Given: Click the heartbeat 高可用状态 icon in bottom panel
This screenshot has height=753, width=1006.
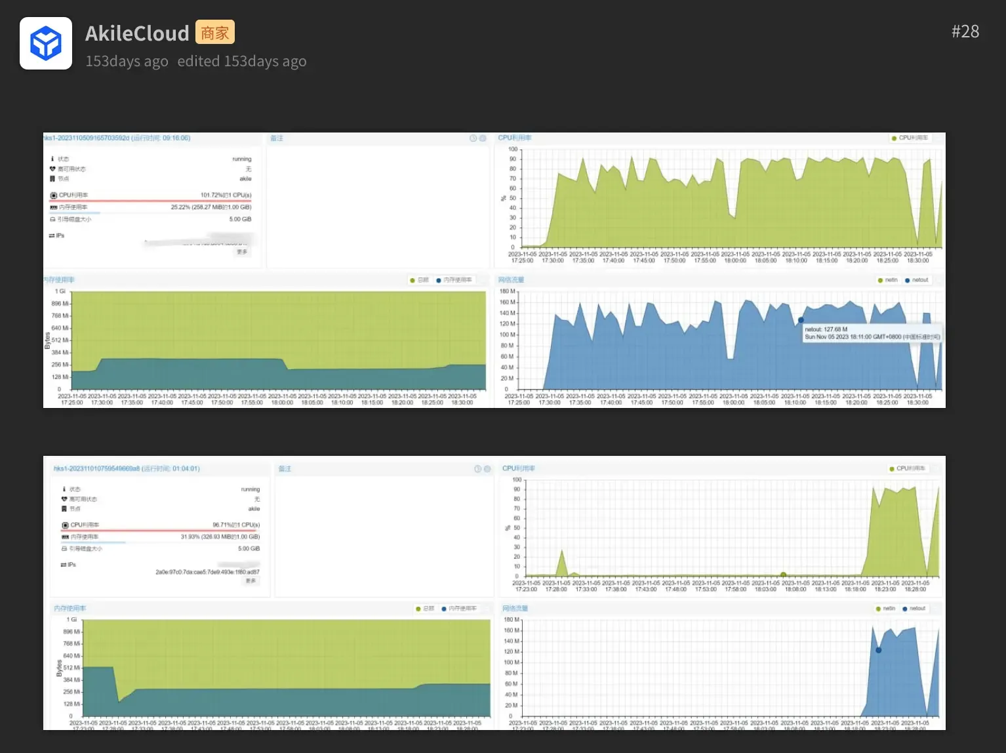Looking at the screenshot, I should [x=64, y=499].
